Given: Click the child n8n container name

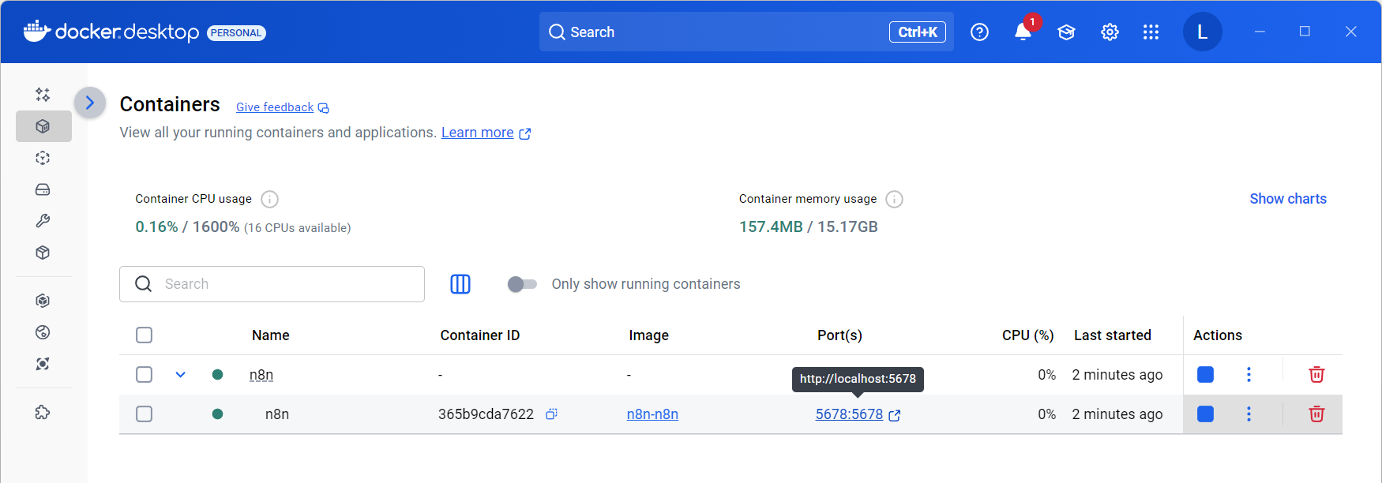Looking at the screenshot, I should click(x=277, y=414).
